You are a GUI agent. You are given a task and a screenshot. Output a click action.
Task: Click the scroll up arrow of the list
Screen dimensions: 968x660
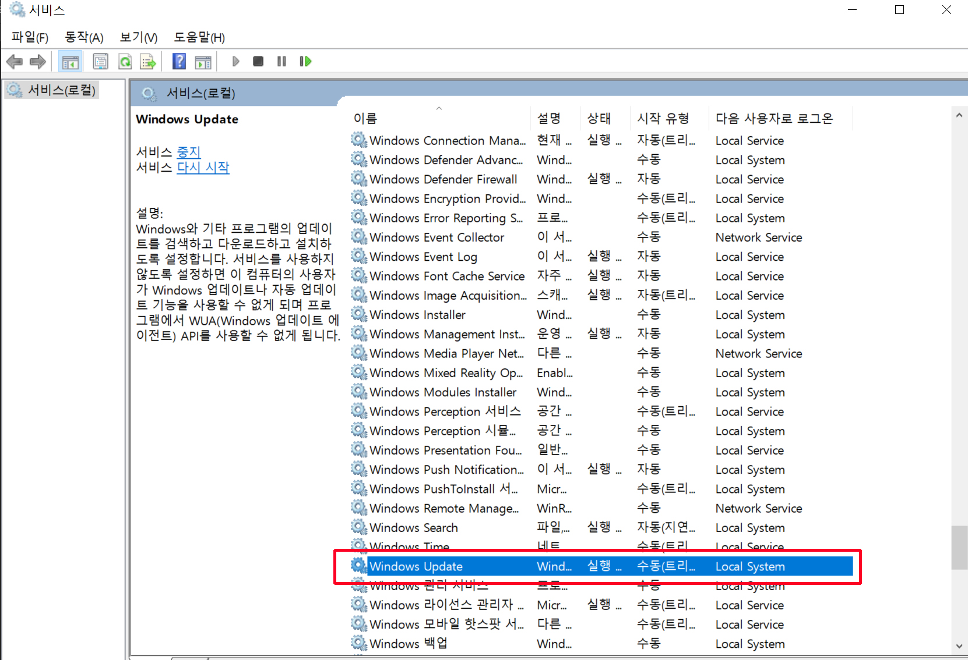[959, 115]
